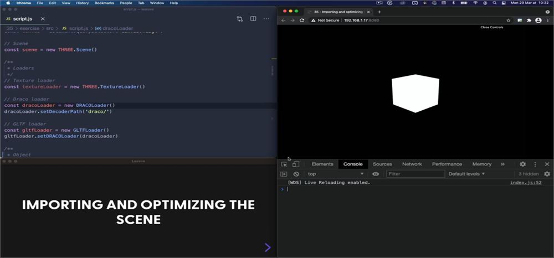Open the DevTools customize three-dot menu
554x258 pixels.
point(535,164)
